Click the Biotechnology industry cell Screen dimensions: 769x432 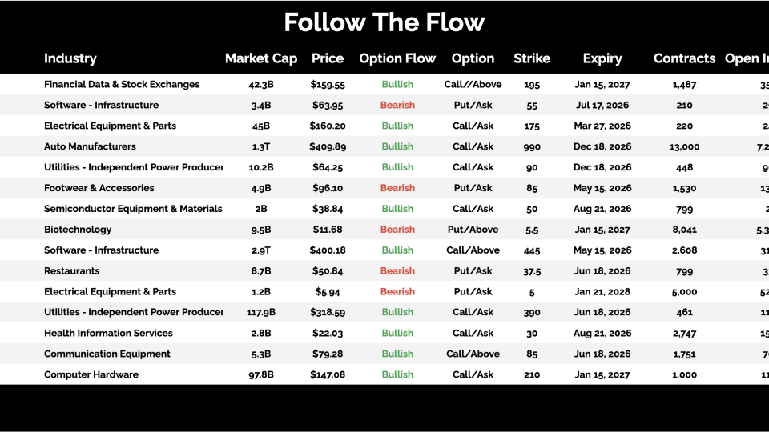point(78,230)
